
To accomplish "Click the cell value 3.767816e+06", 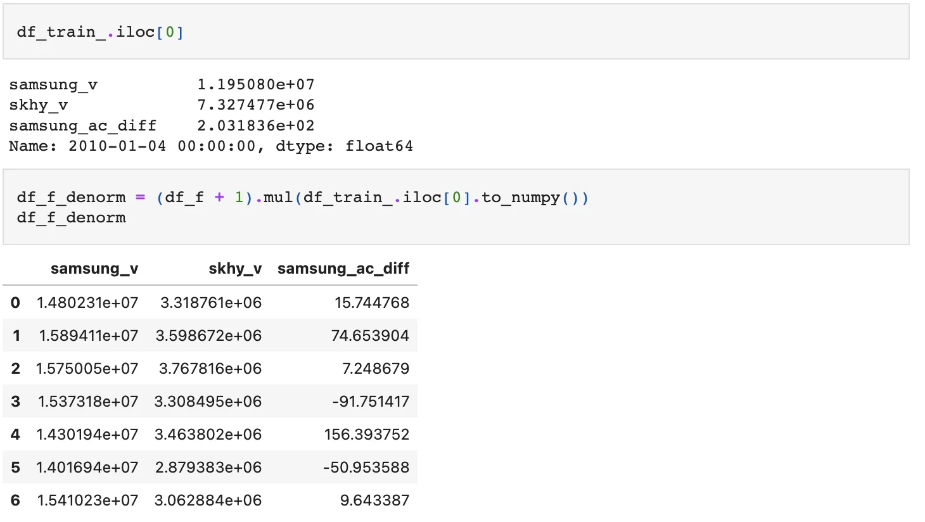I will [x=210, y=369].
